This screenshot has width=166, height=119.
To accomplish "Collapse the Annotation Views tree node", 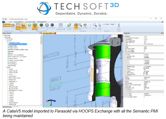I will [x=7, y=43].
